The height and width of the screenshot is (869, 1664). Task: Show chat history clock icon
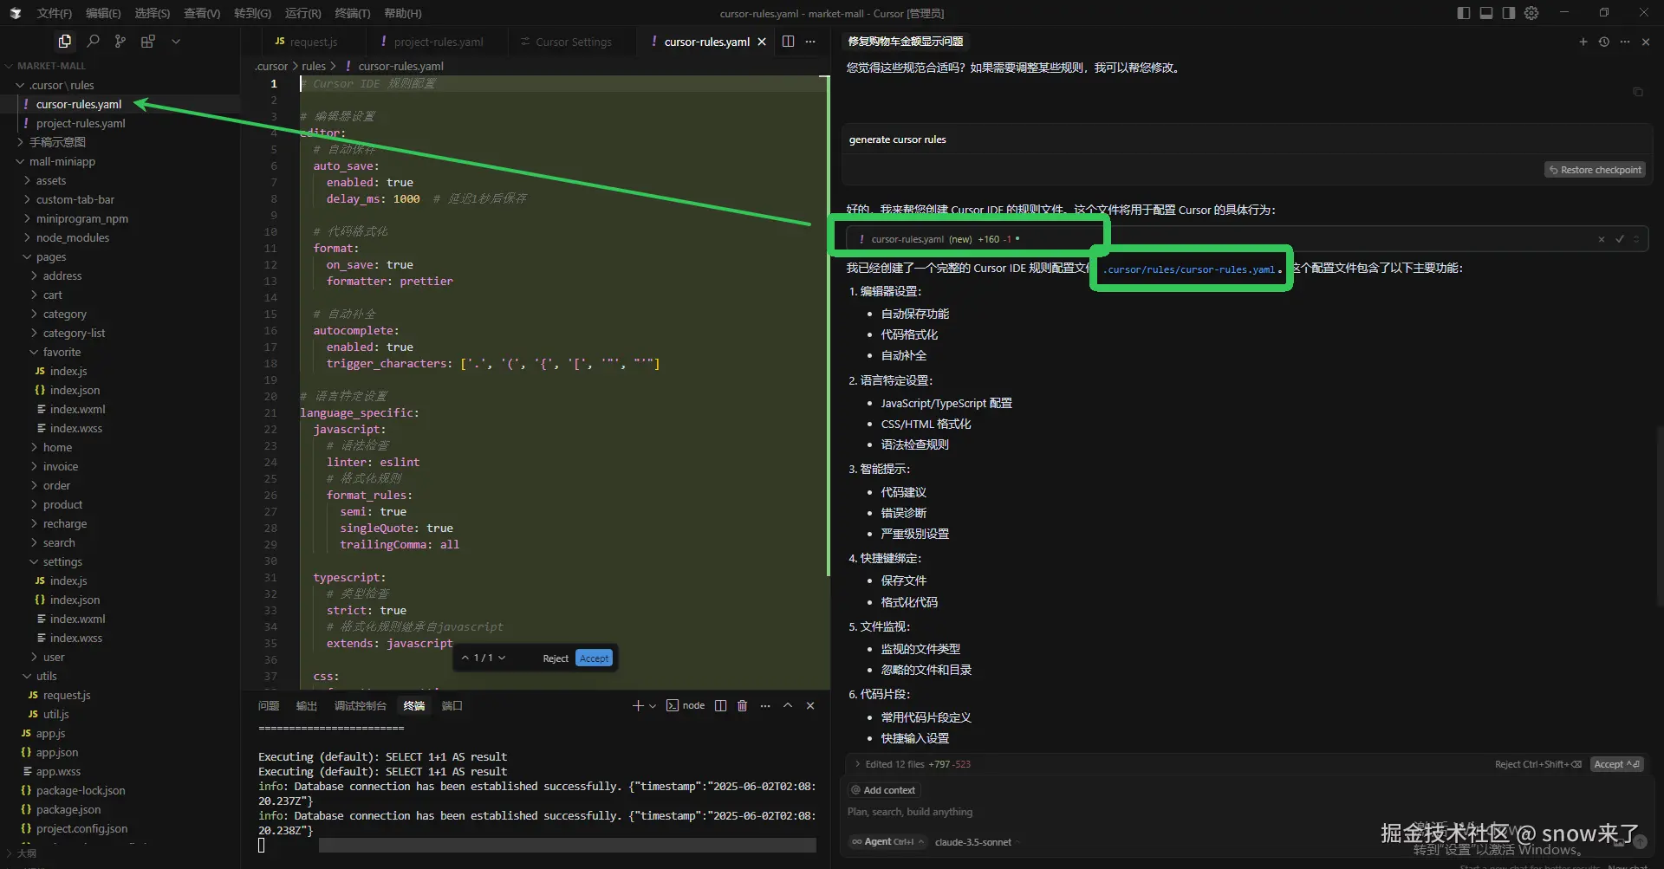click(x=1604, y=42)
